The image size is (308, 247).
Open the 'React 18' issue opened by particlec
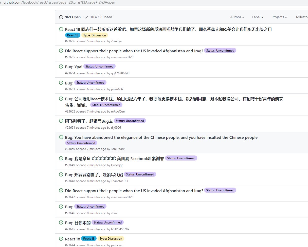click(x=73, y=239)
